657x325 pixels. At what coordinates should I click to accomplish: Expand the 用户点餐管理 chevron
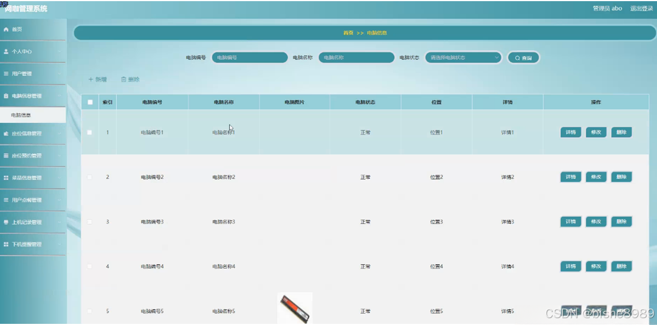pos(59,200)
